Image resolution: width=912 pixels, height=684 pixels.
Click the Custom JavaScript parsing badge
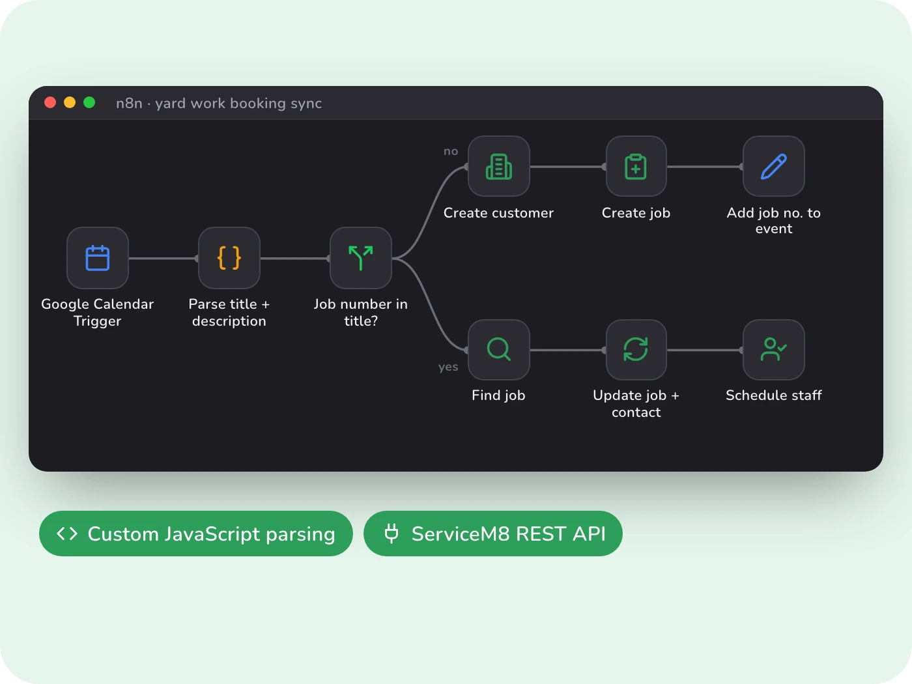click(x=196, y=534)
